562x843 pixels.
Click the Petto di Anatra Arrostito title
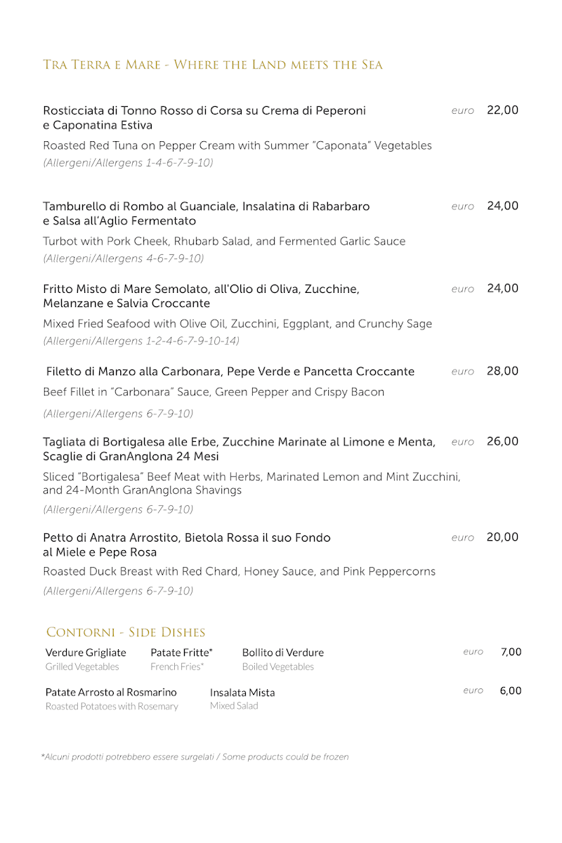[186, 544]
